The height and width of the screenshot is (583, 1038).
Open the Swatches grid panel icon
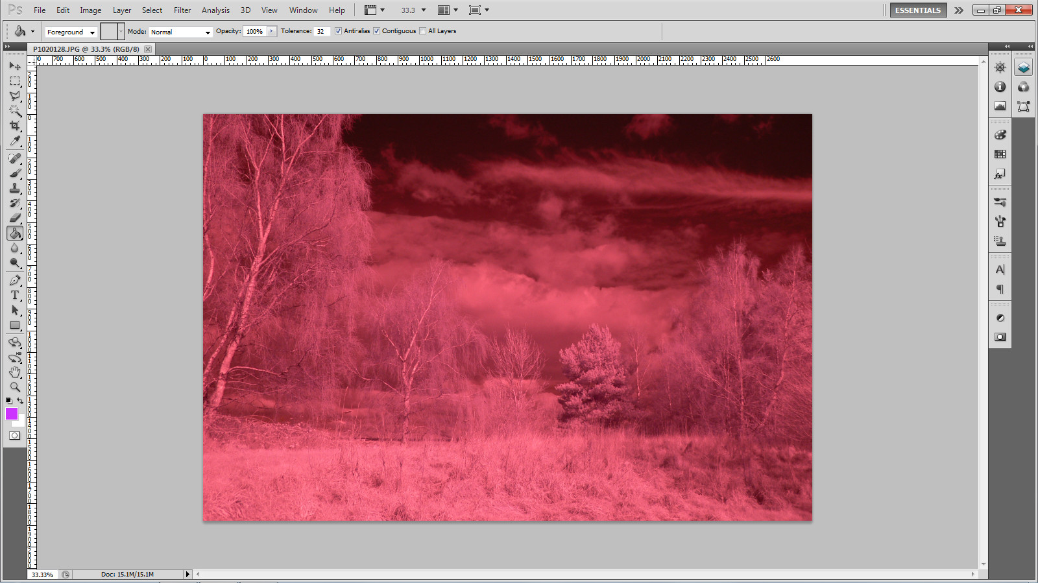[x=1000, y=154]
